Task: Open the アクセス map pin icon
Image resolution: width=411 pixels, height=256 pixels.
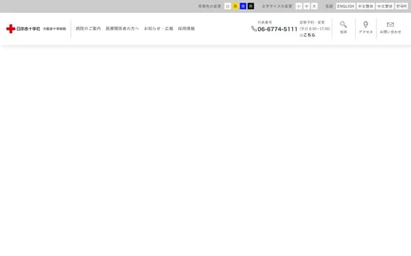Action: (365, 24)
